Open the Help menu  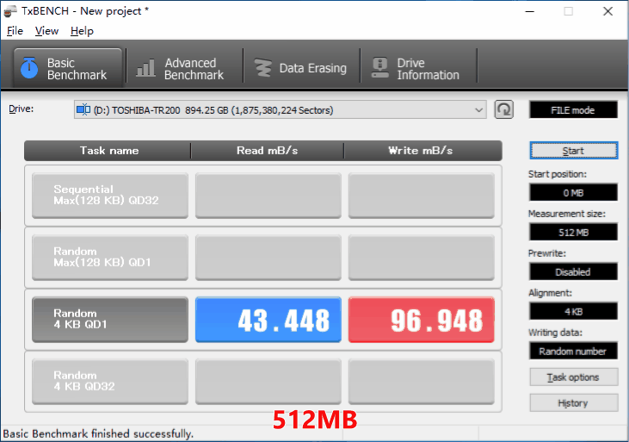[x=82, y=31]
